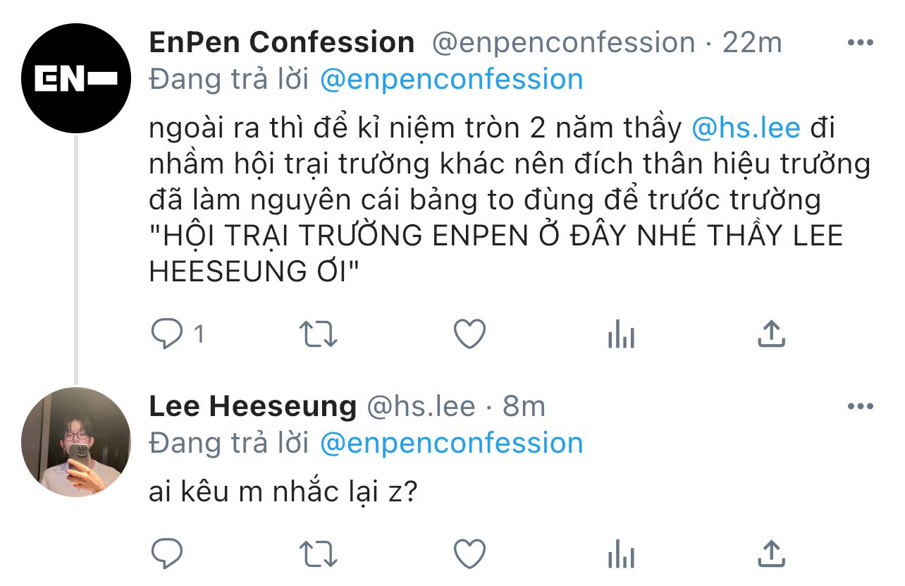Click the Lee Heeseung display name
This screenshot has height=586, width=905.
[253, 407]
